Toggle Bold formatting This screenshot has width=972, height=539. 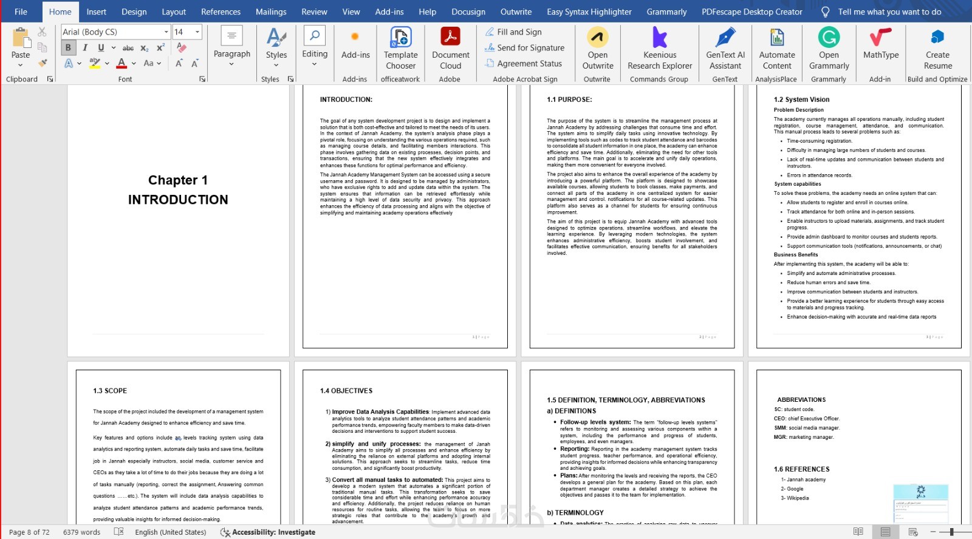point(68,47)
